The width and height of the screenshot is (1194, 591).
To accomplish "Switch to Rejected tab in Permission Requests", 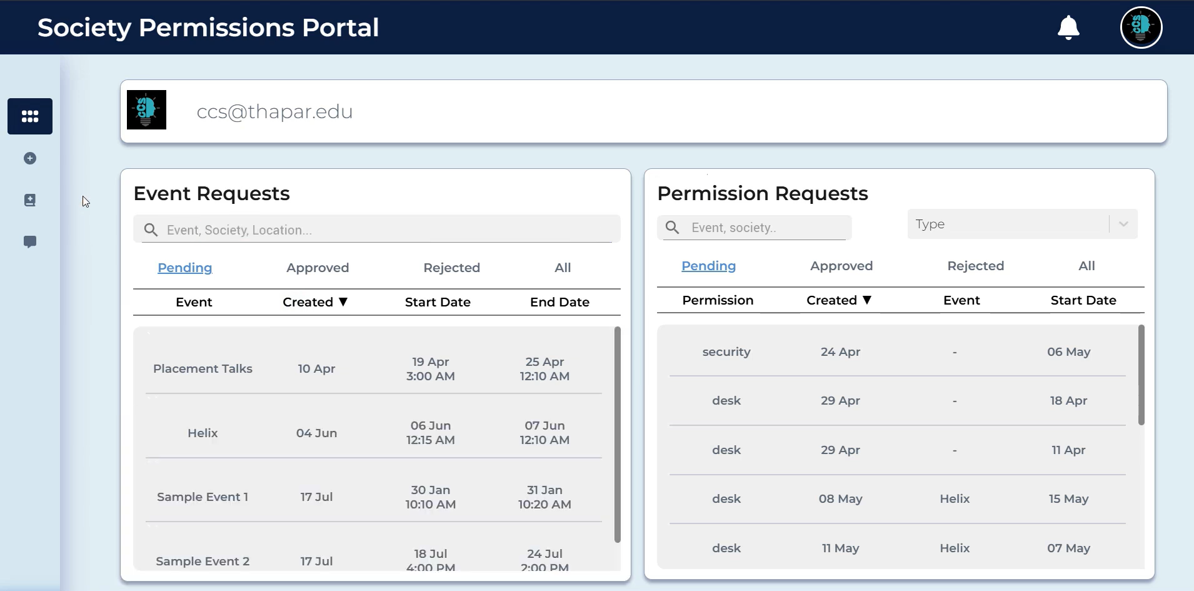I will pos(975,266).
